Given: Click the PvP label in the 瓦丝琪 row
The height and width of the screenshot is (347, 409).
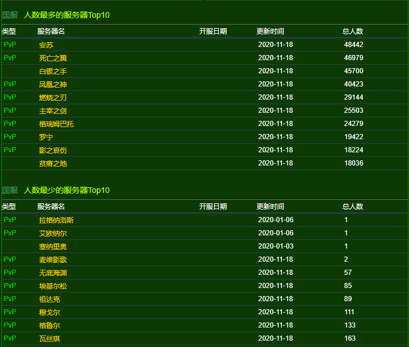Looking at the screenshot, I should click(10, 338).
